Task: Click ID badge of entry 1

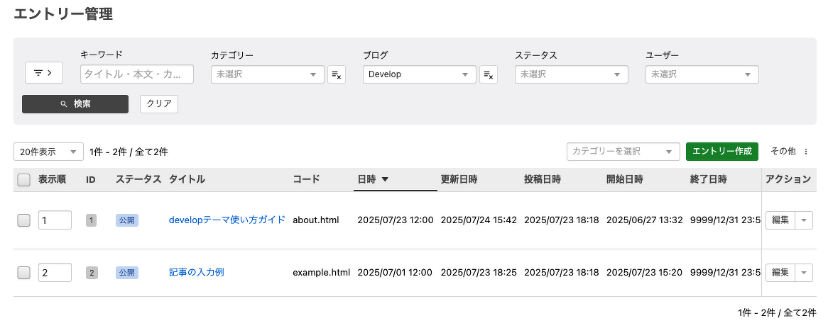Action: click(x=91, y=220)
